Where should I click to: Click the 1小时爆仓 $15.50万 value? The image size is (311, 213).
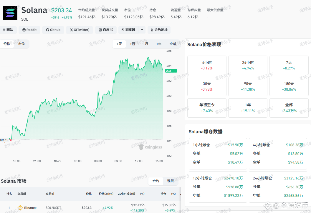coord(235,145)
